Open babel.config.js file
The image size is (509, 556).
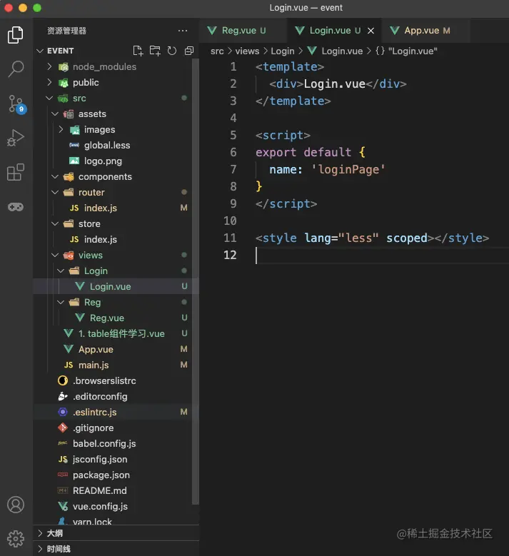pyautogui.click(x=113, y=444)
